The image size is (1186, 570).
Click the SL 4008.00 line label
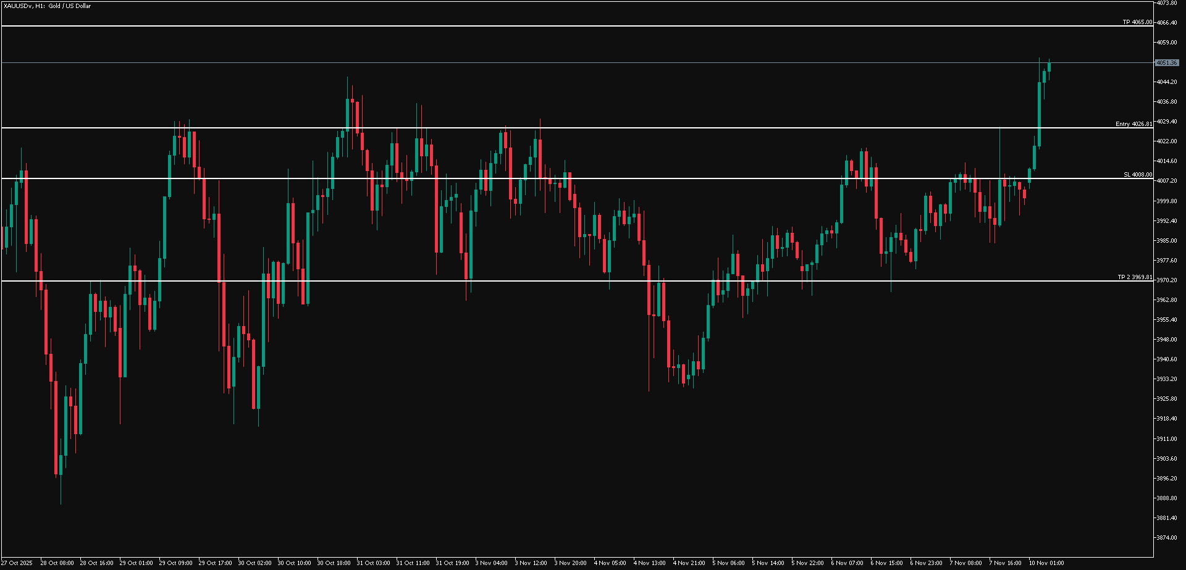tap(1137, 175)
